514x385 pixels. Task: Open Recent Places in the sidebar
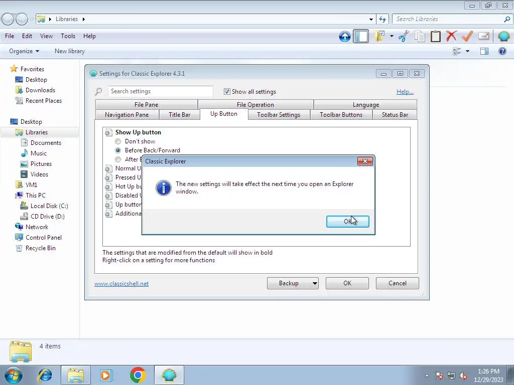coord(44,100)
